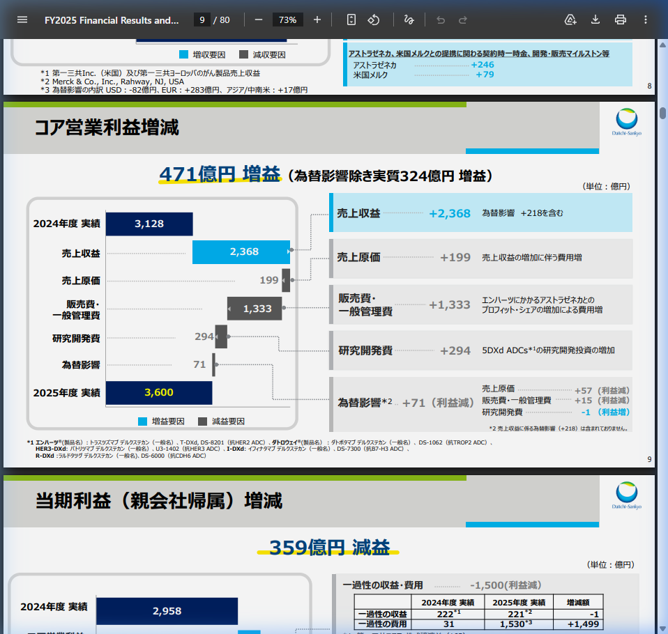Click the *2 Merck & Co. footnote
Image resolution: width=668 pixels, height=634 pixels.
[112, 82]
